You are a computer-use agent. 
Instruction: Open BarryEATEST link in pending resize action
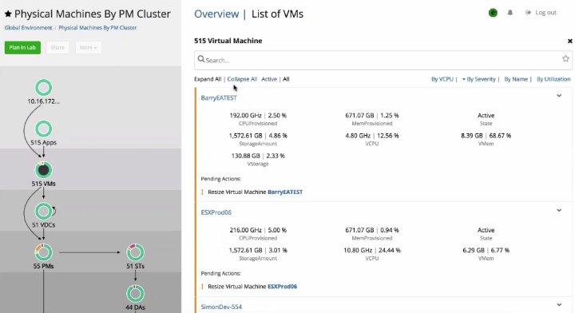pyautogui.click(x=285, y=192)
